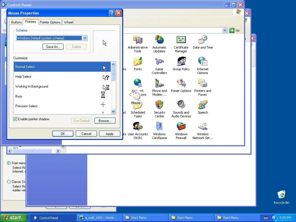Viewport: 296px width, 222px height.
Task: Select Start menu radio button
Action: [x=9, y=163]
